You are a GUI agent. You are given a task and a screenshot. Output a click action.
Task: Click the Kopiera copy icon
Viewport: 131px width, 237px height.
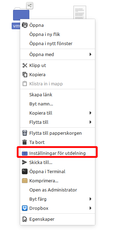pyautogui.click(x=25, y=74)
